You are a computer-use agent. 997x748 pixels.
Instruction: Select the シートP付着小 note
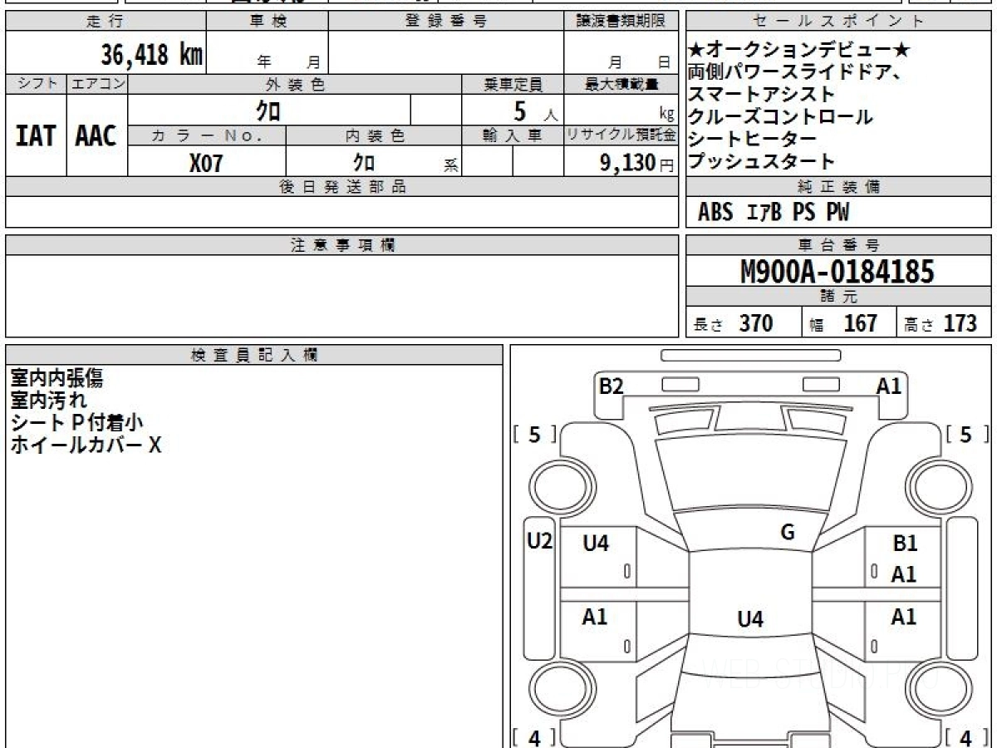click(x=76, y=423)
